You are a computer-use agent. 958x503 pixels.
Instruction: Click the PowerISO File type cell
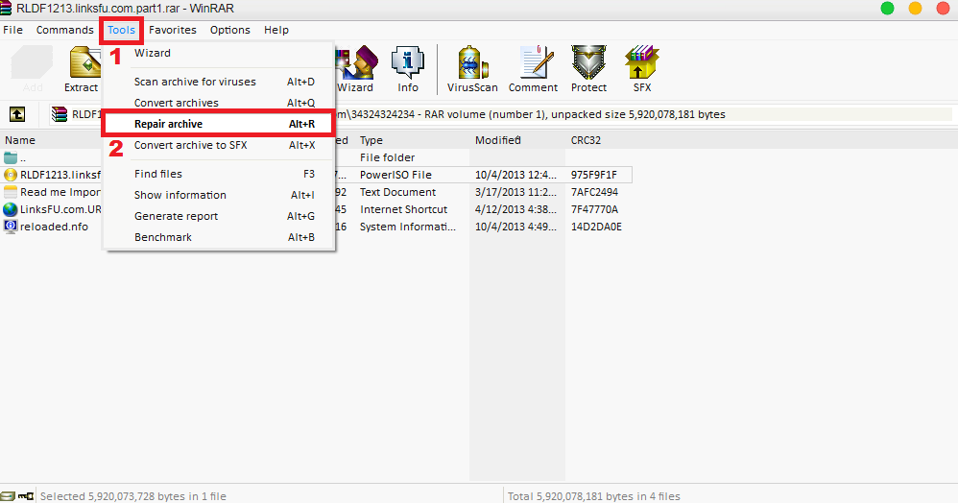click(395, 175)
